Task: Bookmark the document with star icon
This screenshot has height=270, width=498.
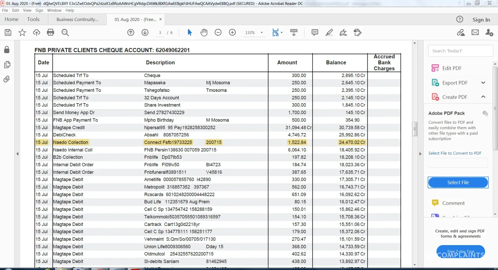Action: coord(22,33)
